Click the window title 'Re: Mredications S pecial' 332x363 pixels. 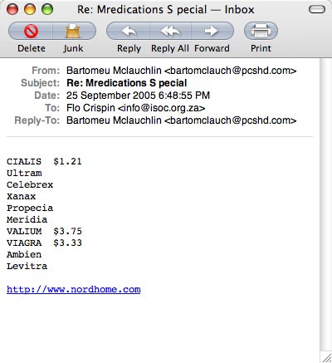pyautogui.click(x=142, y=10)
